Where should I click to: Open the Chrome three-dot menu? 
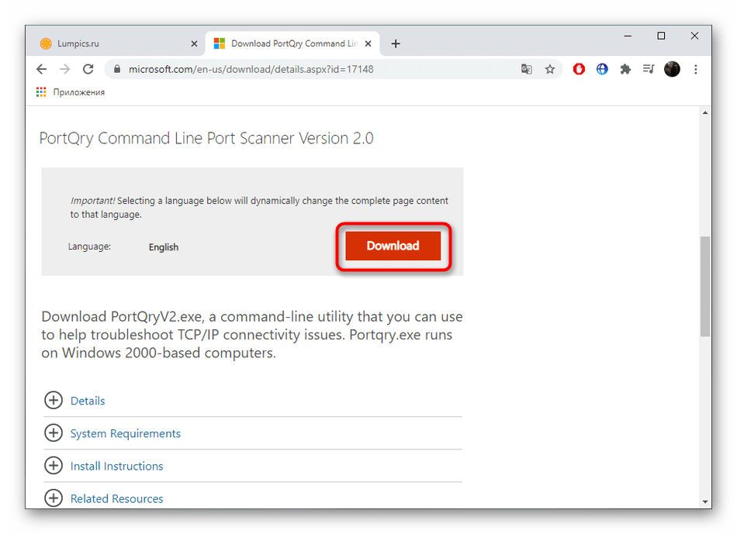[x=696, y=69]
